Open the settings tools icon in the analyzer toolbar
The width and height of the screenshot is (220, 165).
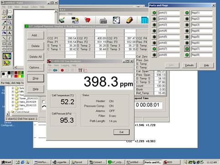click(80, 70)
